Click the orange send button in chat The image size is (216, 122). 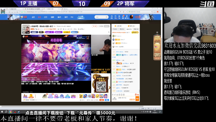pyautogui.click(x=137, y=98)
